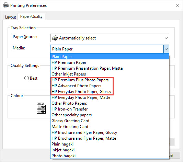Image resolution: width=183 pixels, height=162 pixels.
Task: Pick Plain hagaki option
Action: pyautogui.click(x=110, y=144)
